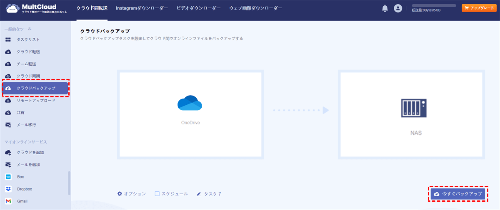The image size is (500, 210).
Task: Click the data transfer usage progress bar
Action: tap(434, 5)
